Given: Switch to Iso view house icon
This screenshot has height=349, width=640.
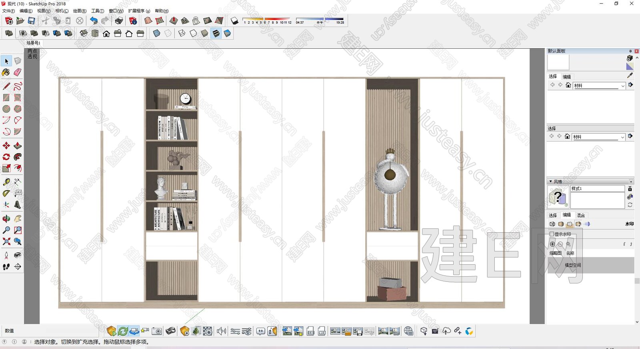Looking at the screenshot, I should [x=84, y=34].
